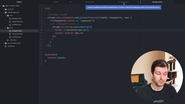
Task: Click the modified dot on the untitled tab
Action: tap(71, 2)
